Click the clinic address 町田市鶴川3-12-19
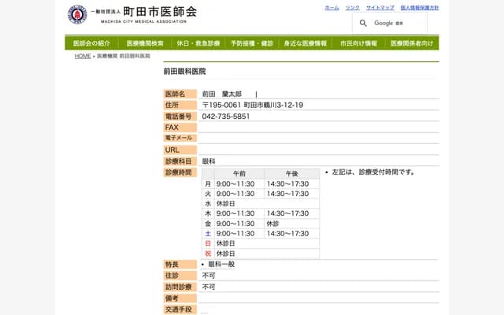Screen dimensions: 504x315 273,105
